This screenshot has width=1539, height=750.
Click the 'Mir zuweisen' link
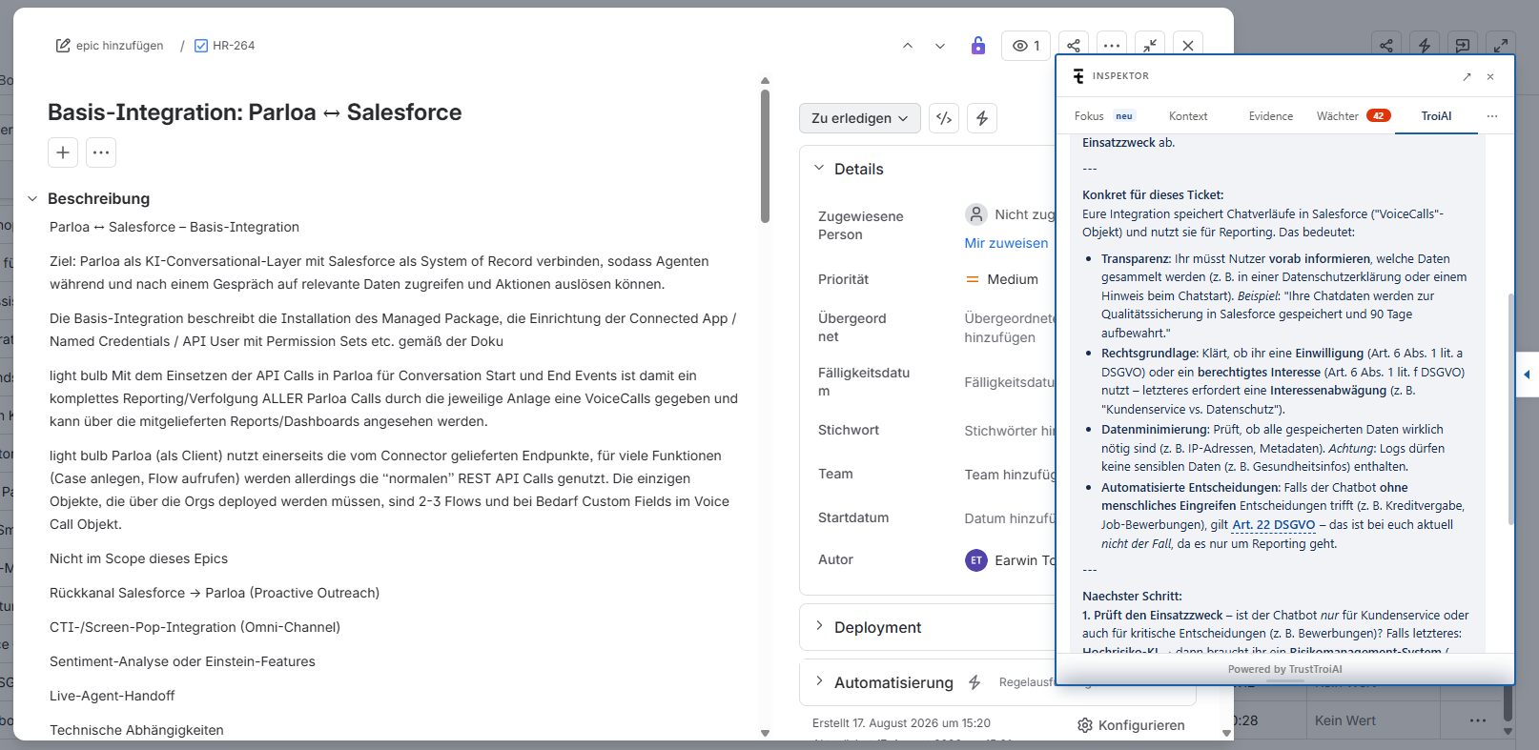coord(1006,243)
